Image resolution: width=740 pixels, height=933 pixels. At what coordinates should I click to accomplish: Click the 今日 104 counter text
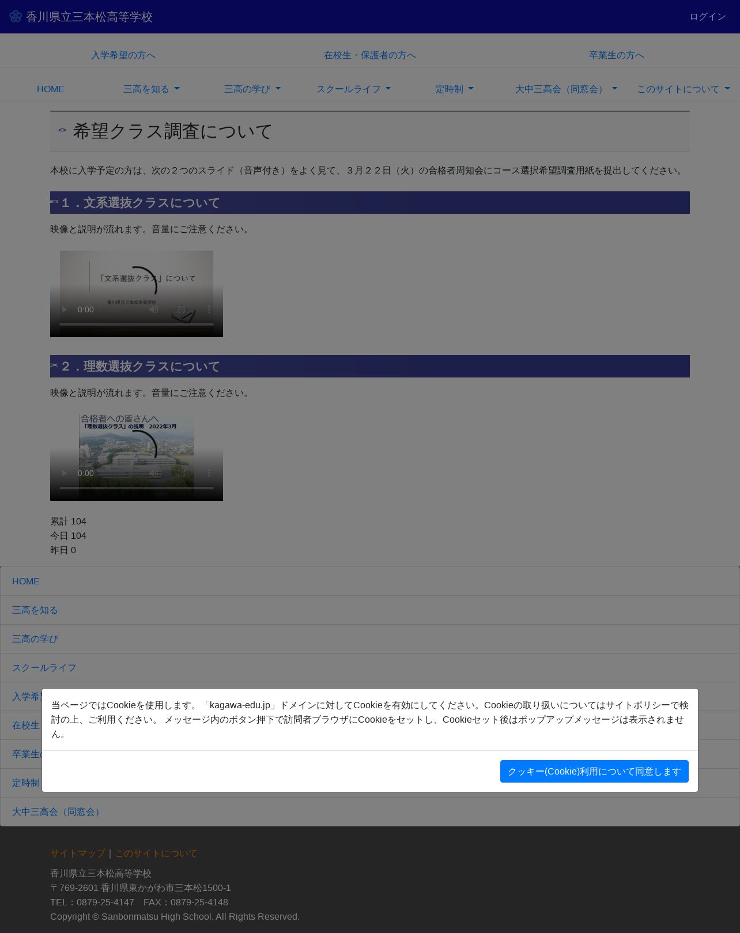68,536
